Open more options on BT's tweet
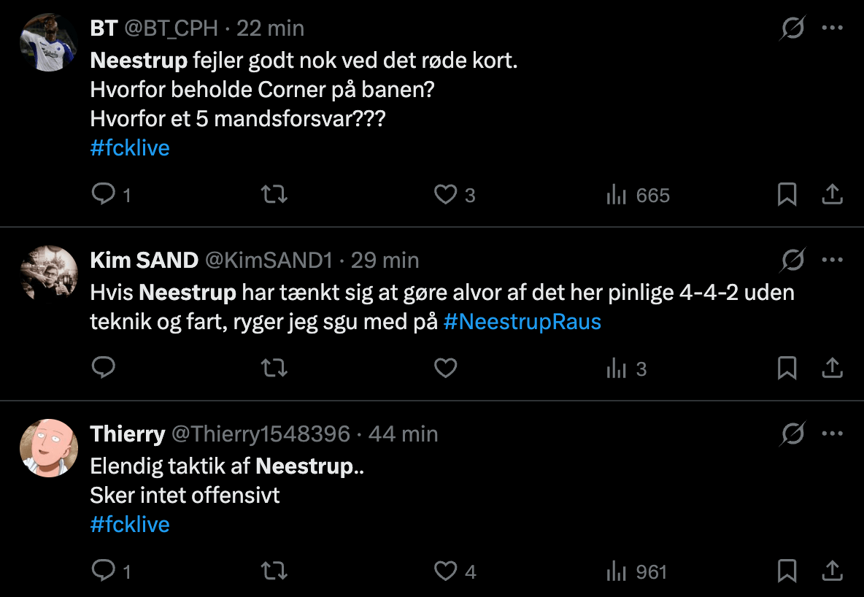This screenshot has height=597, width=864. pyautogui.click(x=833, y=28)
